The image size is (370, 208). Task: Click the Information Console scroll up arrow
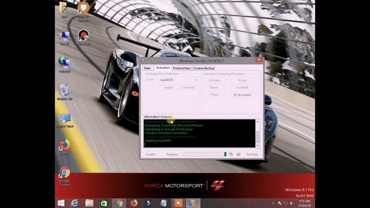(257, 122)
